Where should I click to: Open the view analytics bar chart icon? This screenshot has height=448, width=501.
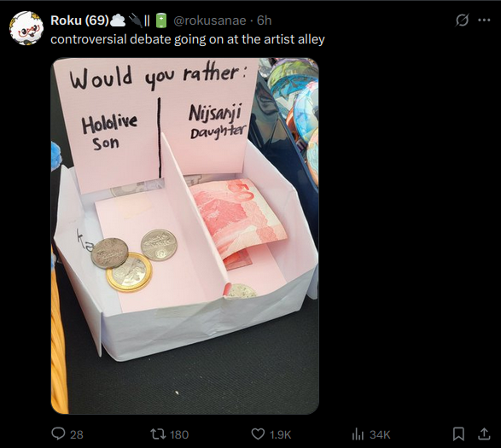click(358, 434)
